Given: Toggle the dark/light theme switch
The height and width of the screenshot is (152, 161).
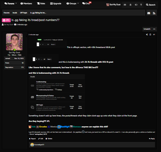Looking at the screenshot, I should click(136, 5).
